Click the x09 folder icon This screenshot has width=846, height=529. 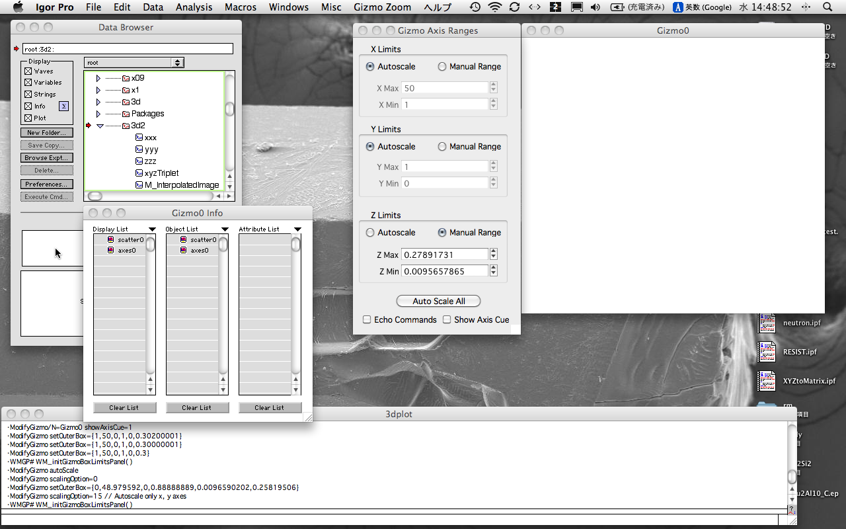(126, 78)
